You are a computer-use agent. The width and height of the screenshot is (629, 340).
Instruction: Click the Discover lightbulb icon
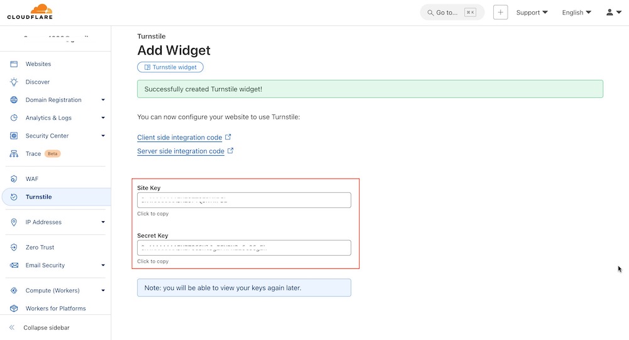[x=14, y=82]
